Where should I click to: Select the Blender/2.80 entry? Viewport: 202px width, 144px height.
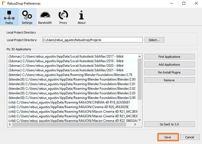(x=72, y=79)
